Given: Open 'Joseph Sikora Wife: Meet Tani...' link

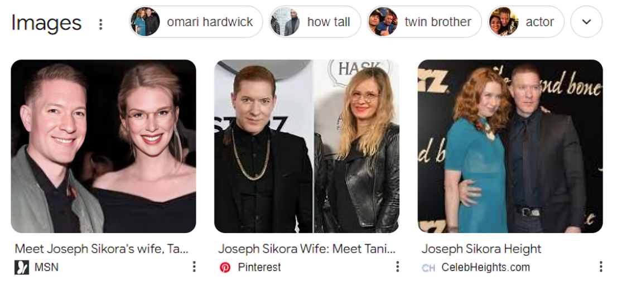Looking at the screenshot, I should (x=307, y=249).
